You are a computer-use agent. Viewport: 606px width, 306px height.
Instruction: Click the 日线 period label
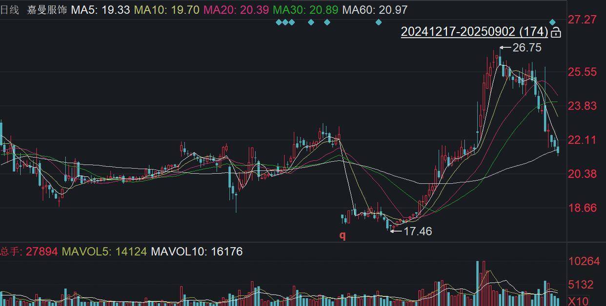point(10,10)
